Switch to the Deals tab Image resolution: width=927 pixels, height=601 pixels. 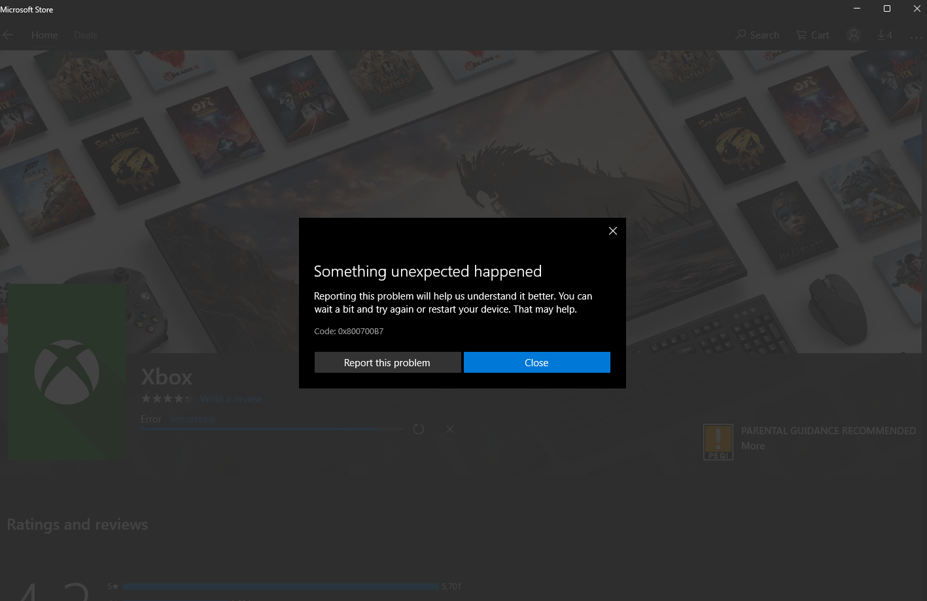85,35
